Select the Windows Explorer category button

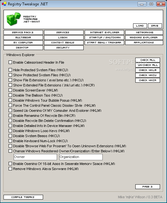point(144,37)
